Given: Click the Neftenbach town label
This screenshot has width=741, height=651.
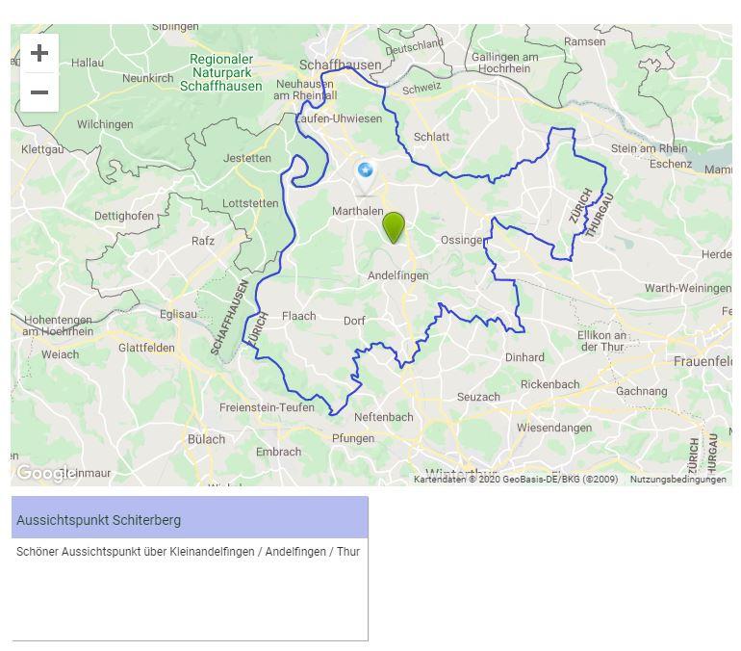Looking at the screenshot, I should pos(384,417).
